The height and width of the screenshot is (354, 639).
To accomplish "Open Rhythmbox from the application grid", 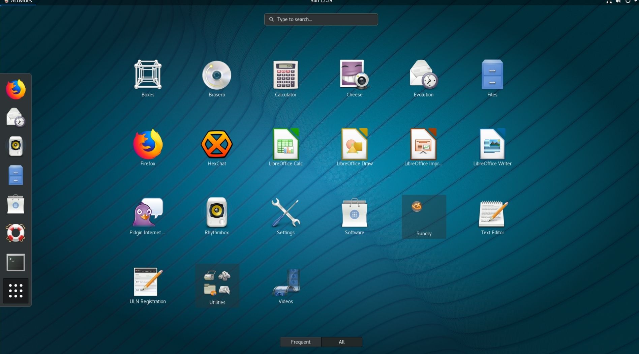I will coord(217,217).
